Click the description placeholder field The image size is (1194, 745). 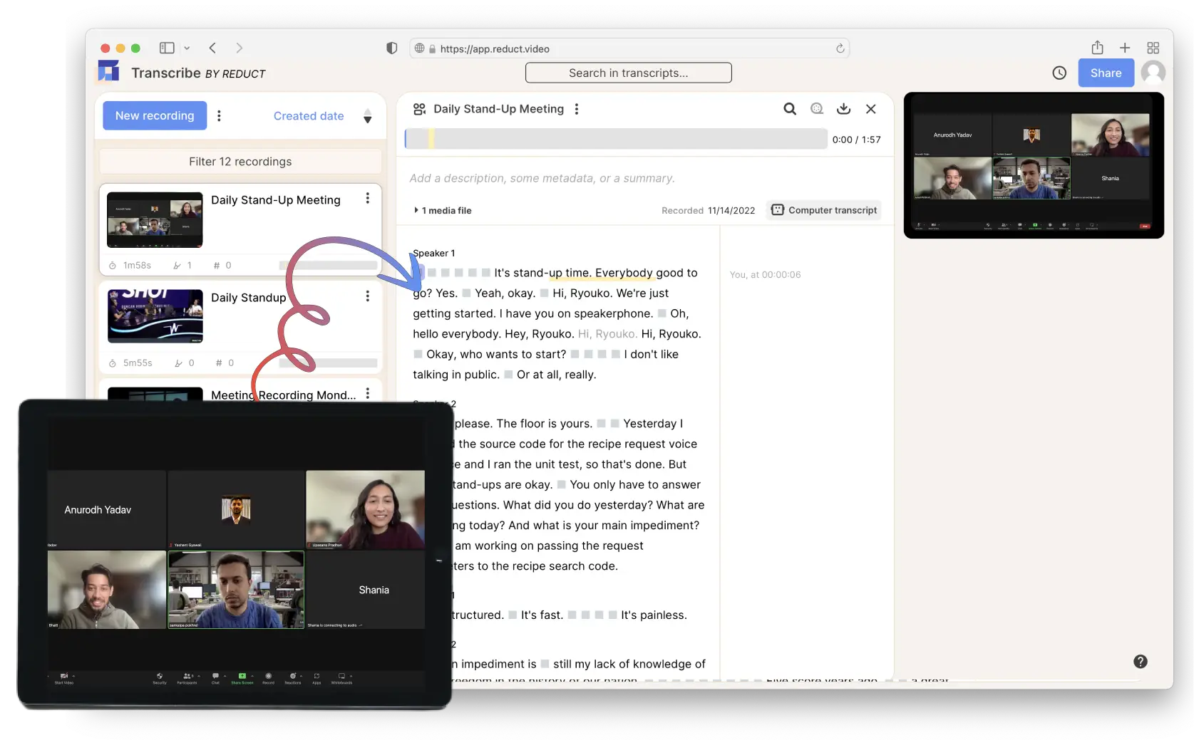[542, 178]
